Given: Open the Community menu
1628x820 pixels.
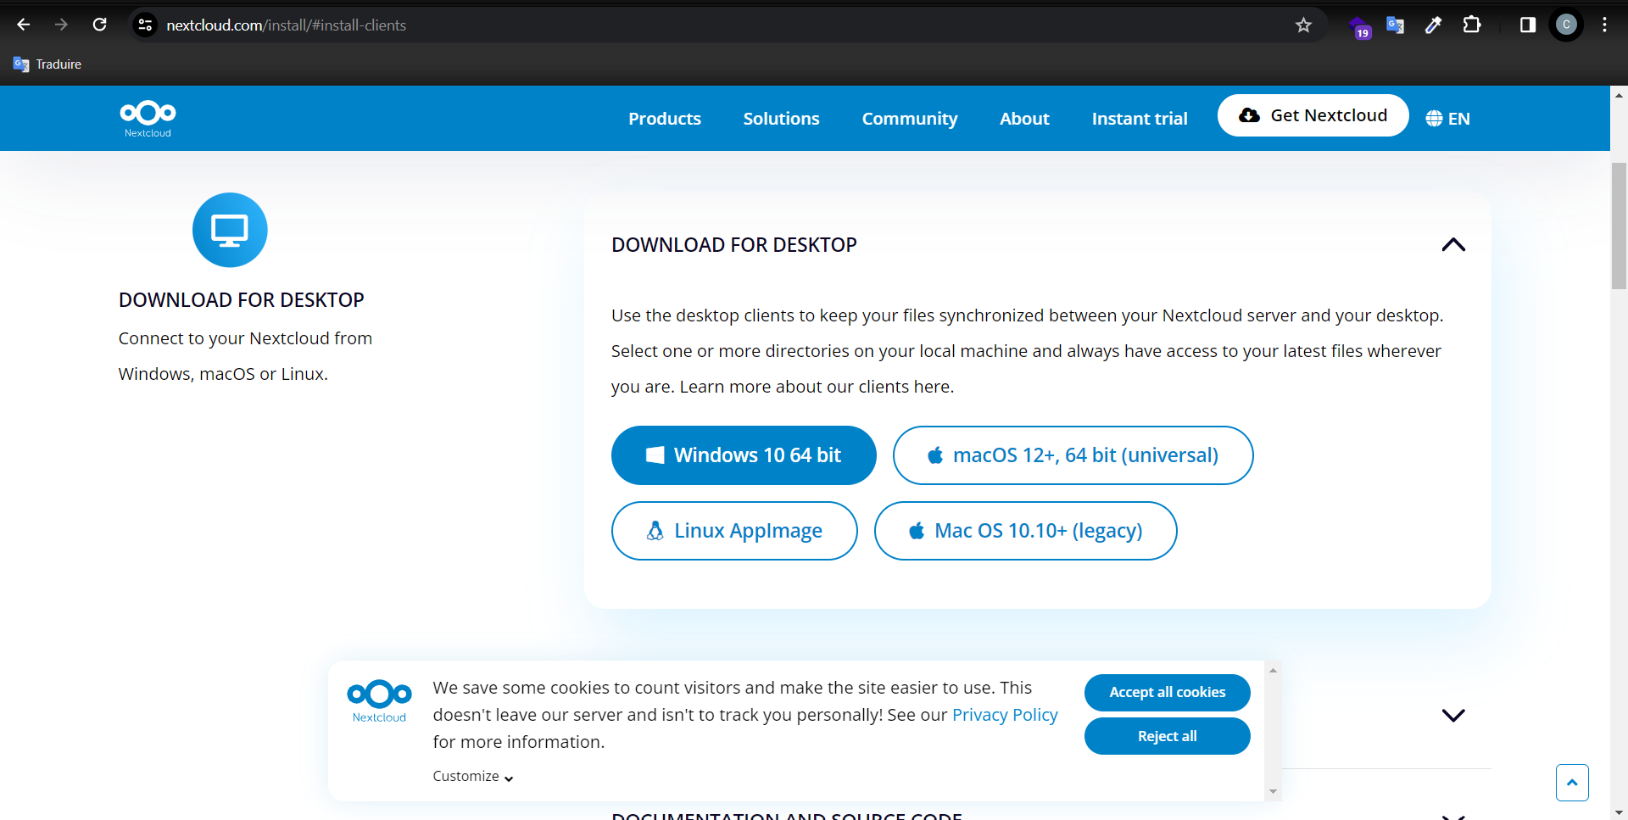Looking at the screenshot, I should tap(910, 119).
